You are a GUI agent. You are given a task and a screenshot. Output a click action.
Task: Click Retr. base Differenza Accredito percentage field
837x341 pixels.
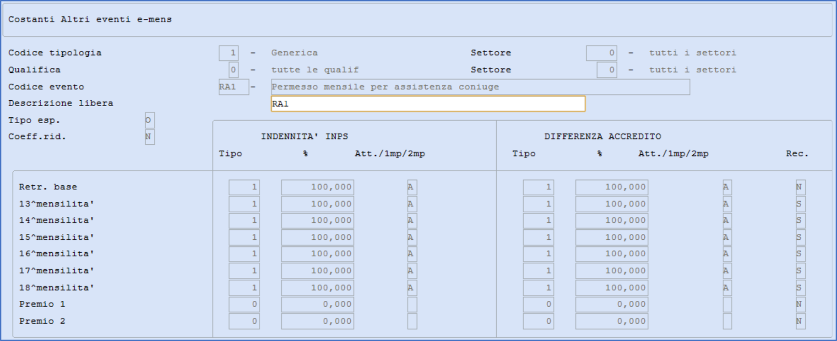[x=612, y=187]
